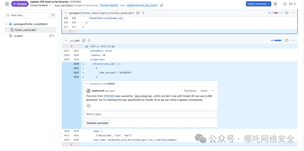Collapse the .ci.yaml diff
The width and height of the screenshot is (304, 151).
(x=66, y=41)
